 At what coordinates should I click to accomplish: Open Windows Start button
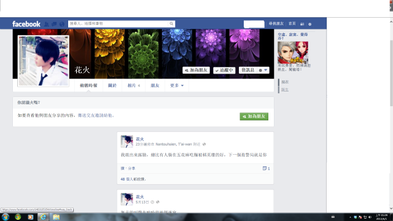coord(6,217)
